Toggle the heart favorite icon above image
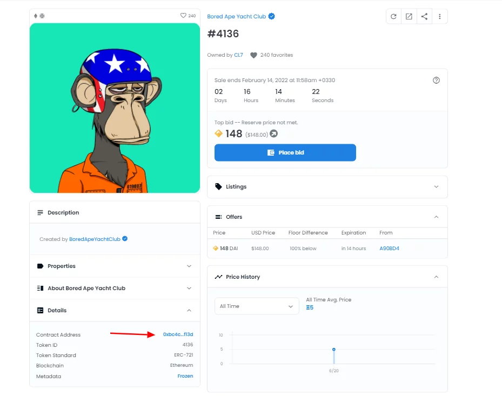Viewport: 502px width, 396px height. click(183, 15)
